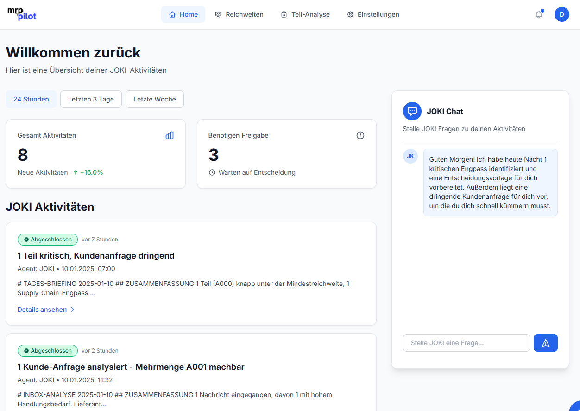Open Details ansehen for the Tages-Briefing activity
The image size is (580, 411).
click(42, 309)
